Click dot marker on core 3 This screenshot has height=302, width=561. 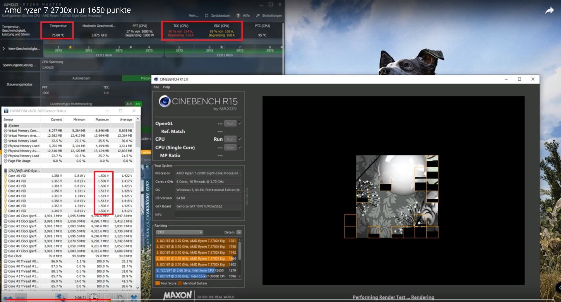click(x=131, y=47)
